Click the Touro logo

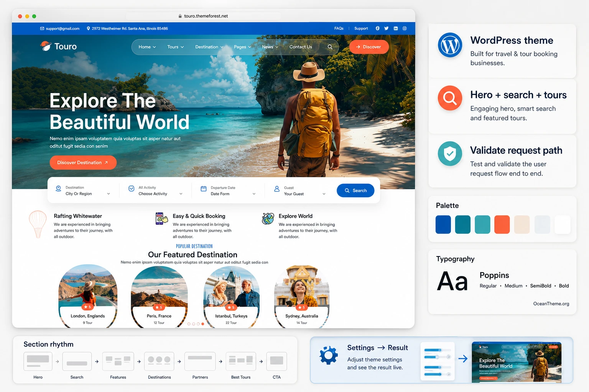[59, 46]
